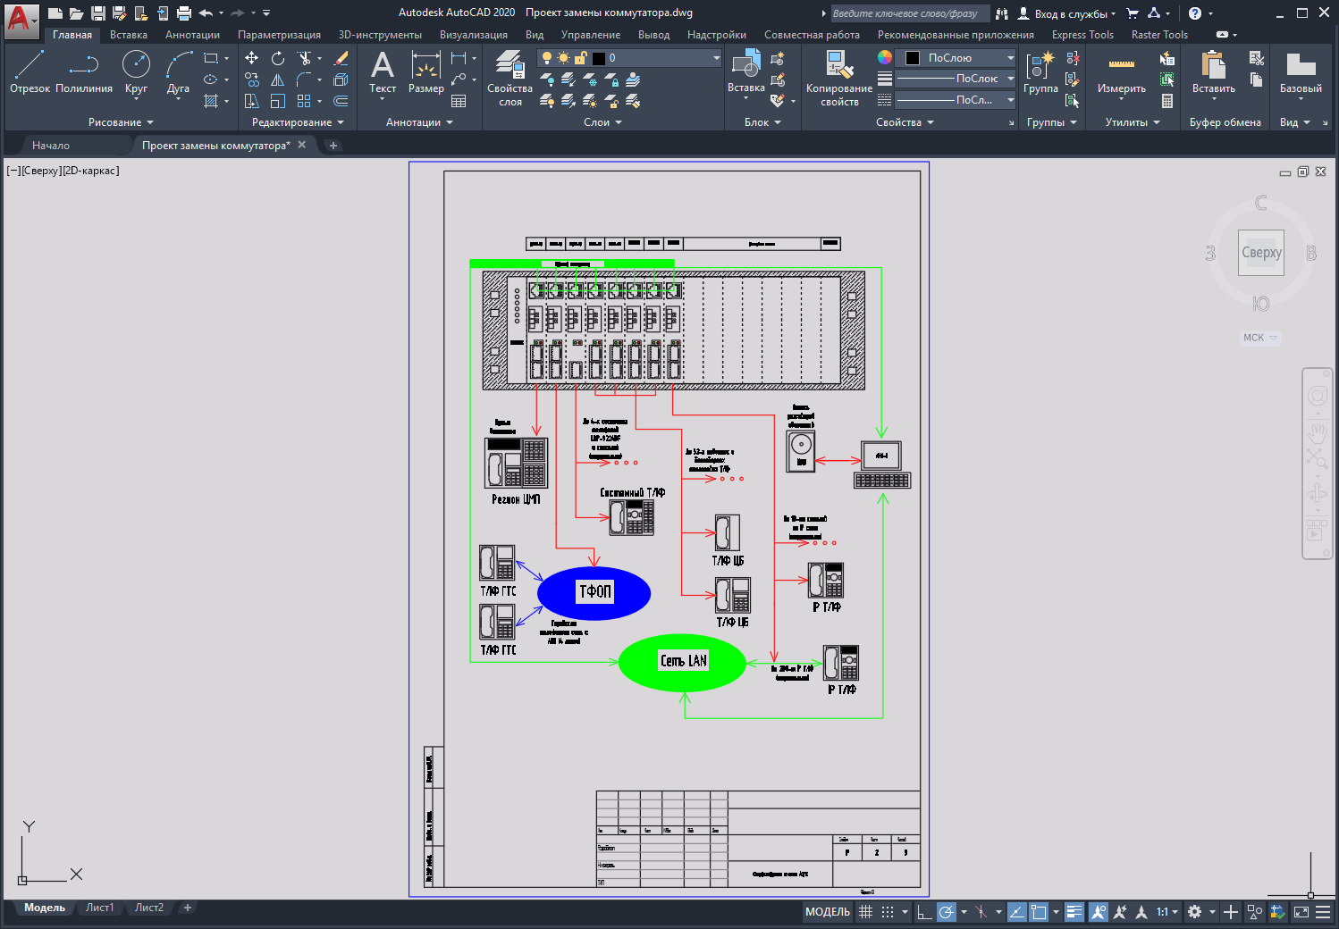1339x929 pixels.
Task: Open the object color ПоСлою swatch dropdown
Action: click(x=956, y=58)
